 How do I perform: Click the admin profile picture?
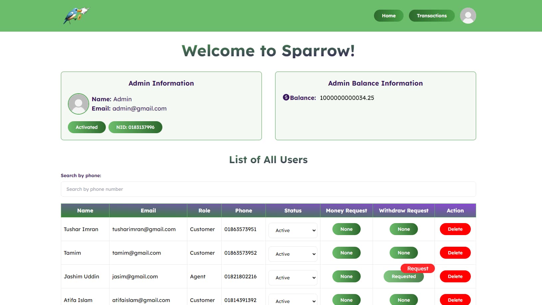pyautogui.click(x=79, y=104)
